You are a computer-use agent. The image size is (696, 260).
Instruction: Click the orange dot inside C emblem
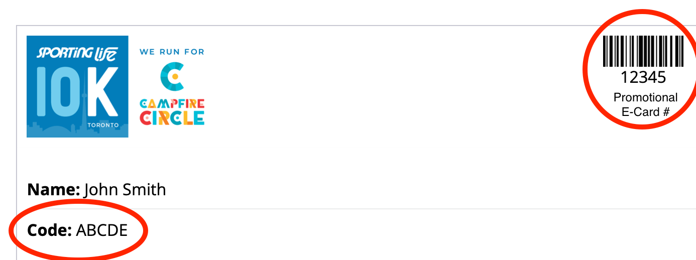175,76
